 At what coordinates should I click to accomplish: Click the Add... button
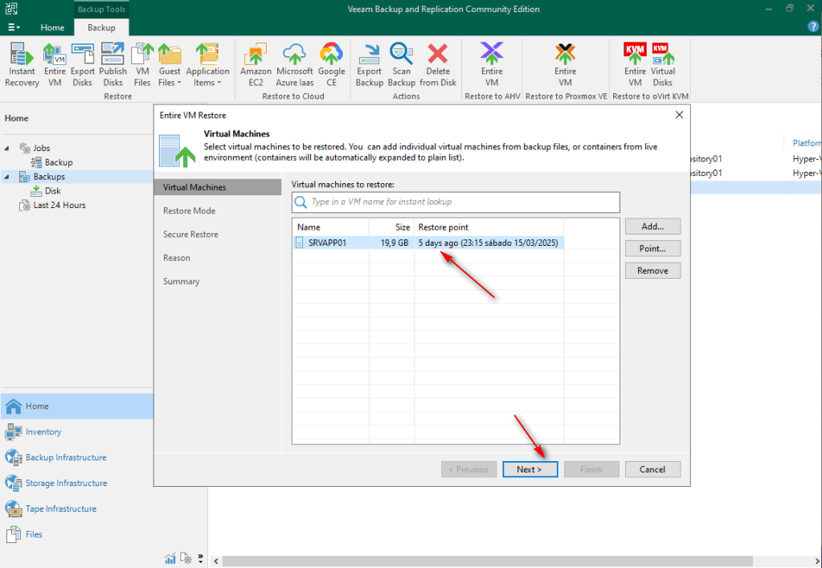[652, 227]
